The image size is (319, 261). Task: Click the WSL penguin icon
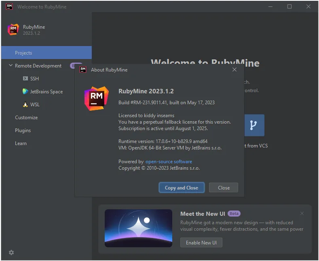pyautogui.click(x=25, y=104)
